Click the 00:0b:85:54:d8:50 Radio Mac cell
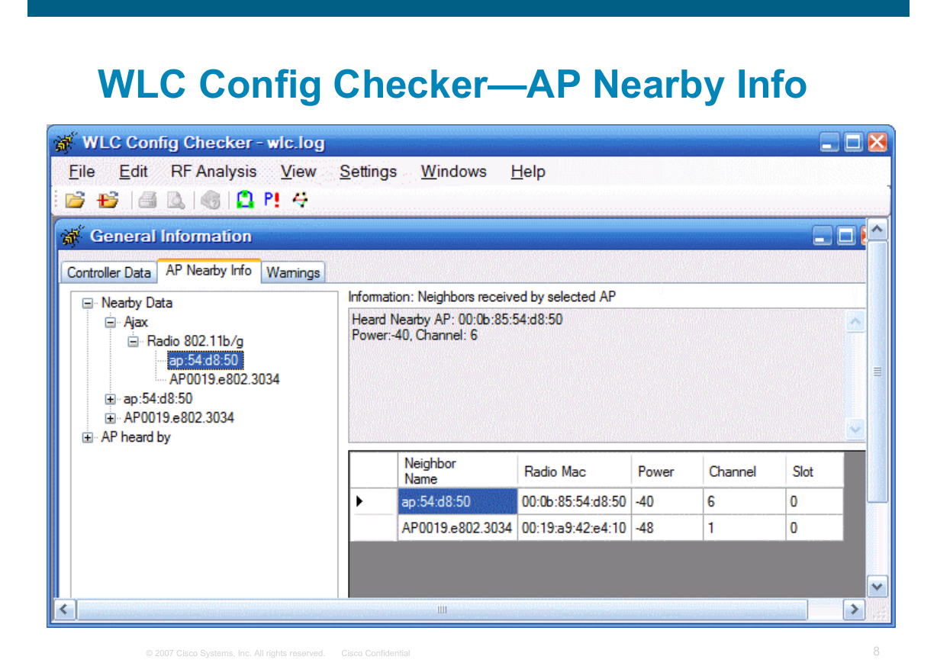Image resolution: width=937 pixels, height=663 pixels. point(574,501)
